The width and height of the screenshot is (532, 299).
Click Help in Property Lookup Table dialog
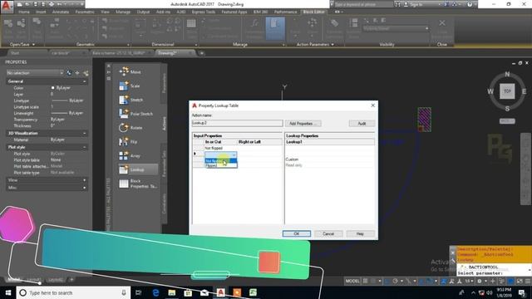[360, 234]
